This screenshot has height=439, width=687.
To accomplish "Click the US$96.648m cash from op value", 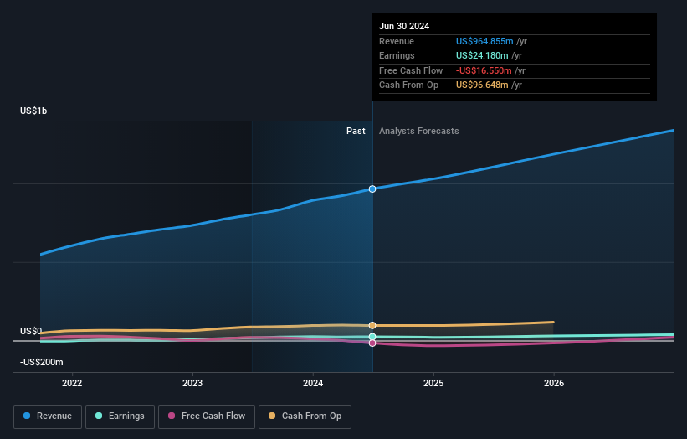I will pyautogui.click(x=482, y=85).
